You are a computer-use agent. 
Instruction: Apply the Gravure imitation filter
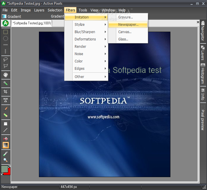(x=128, y=17)
